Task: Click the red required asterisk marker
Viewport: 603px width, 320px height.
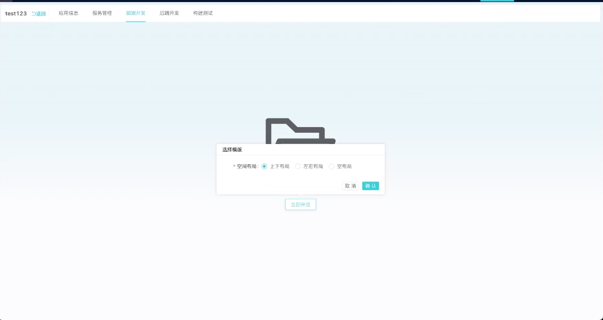Action: pyautogui.click(x=234, y=167)
